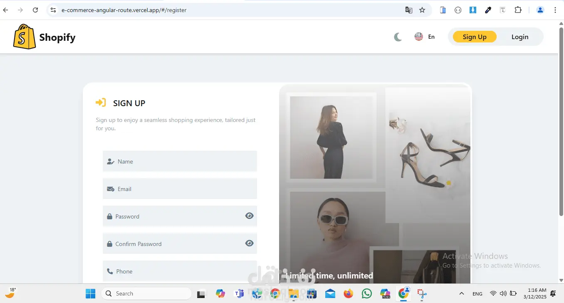Viewport: 564px width, 303px height.
Task: Activate the eyedropper color picker extension
Action: click(488, 10)
